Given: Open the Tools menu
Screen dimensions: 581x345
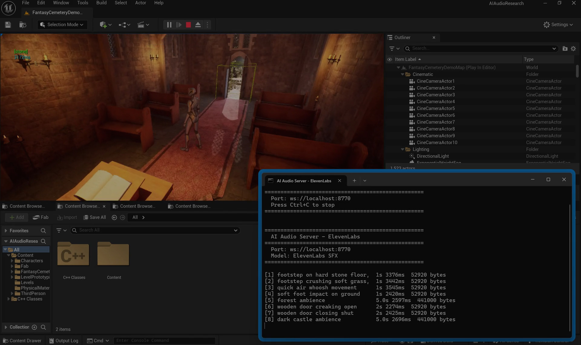Looking at the screenshot, I should pyautogui.click(x=83, y=3).
